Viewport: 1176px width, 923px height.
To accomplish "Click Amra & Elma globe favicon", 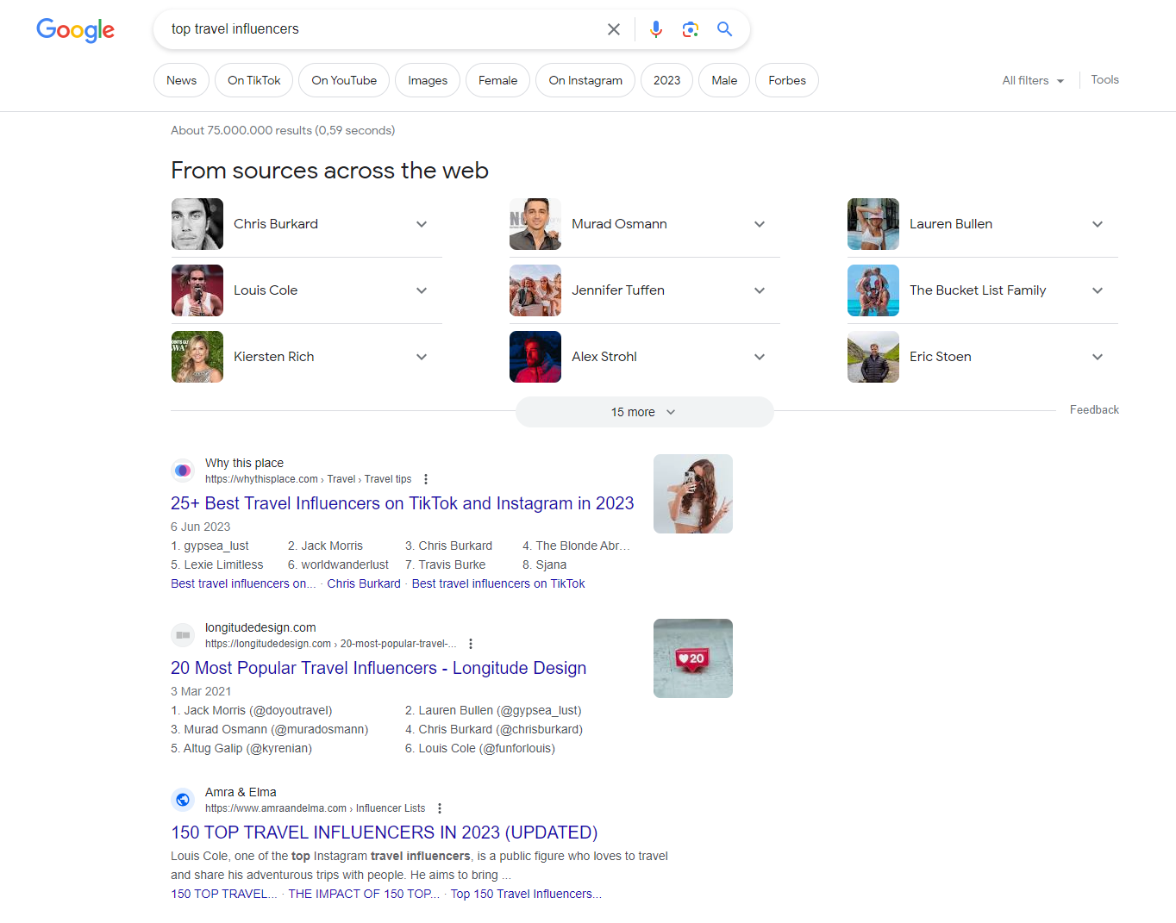I will tap(183, 800).
